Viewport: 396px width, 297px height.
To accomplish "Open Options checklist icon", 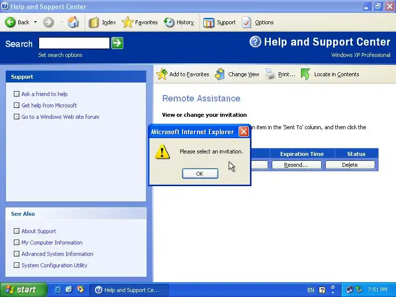I will click(x=246, y=22).
